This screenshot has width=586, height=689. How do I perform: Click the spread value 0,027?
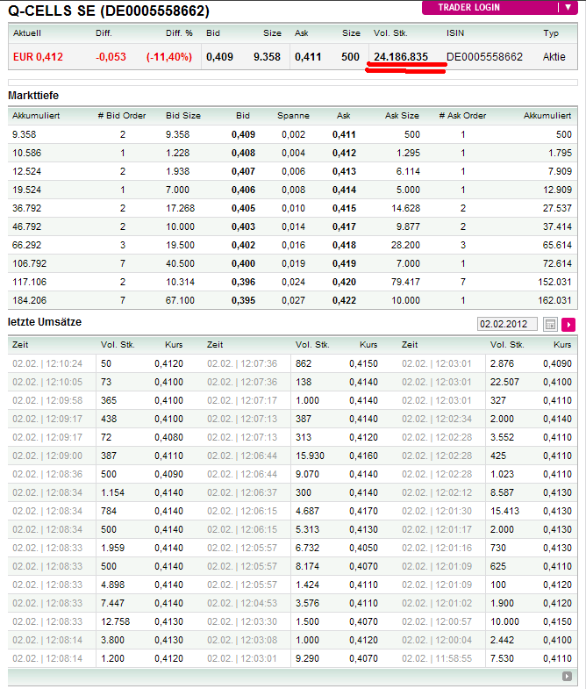[x=294, y=300]
